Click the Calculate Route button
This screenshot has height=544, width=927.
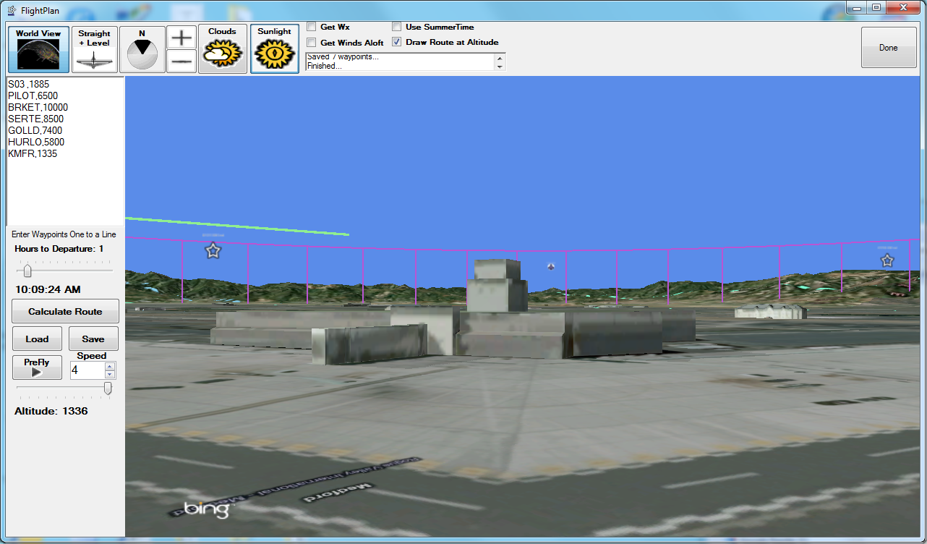65,311
